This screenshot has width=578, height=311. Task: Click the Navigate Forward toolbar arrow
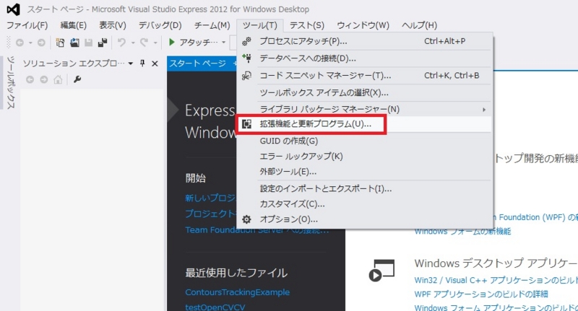(x=41, y=43)
